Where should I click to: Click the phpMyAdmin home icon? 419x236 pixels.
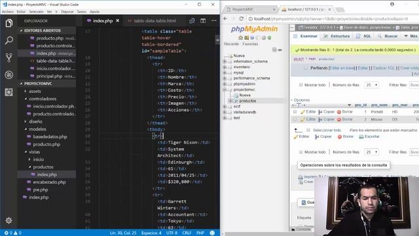click(240, 38)
